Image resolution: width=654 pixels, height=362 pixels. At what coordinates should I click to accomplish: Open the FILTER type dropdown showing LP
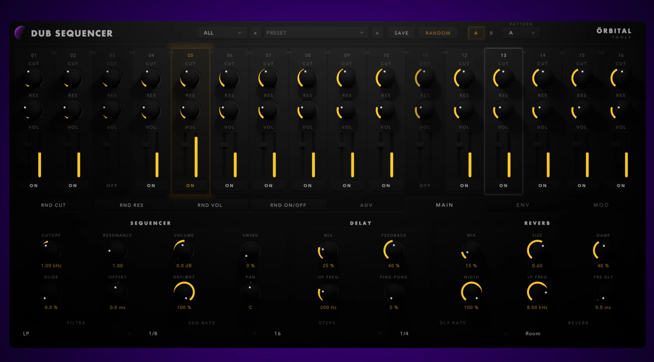(76, 333)
